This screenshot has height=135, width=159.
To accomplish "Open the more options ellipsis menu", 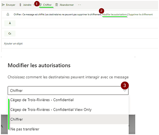I will click(x=79, y=5).
